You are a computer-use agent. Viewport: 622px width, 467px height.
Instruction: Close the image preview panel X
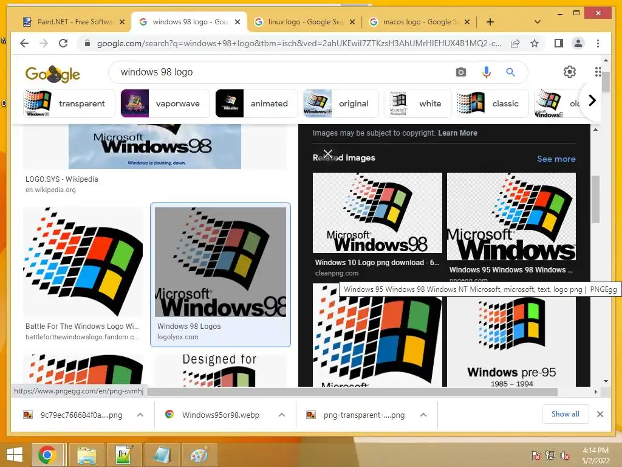tap(327, 154)
